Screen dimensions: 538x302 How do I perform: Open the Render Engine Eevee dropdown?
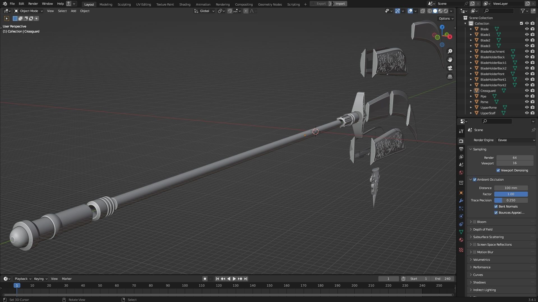point(516,140)
